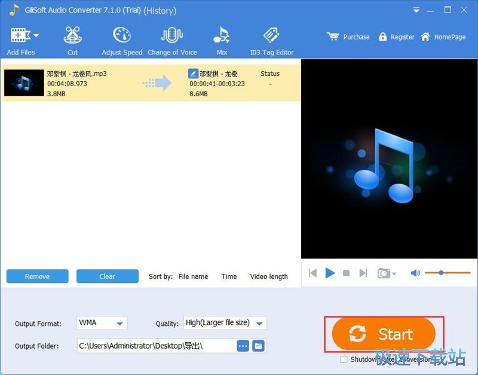Viewport: 478px width, 375px height.
Task: Go to the HomePage link
Action: pyautogui.click(x=443, y=37)
